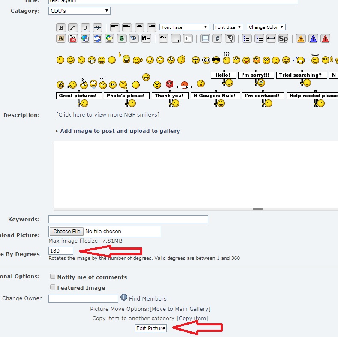Insert unordered bullet list

pyautogui.click(x=247, y=39)
